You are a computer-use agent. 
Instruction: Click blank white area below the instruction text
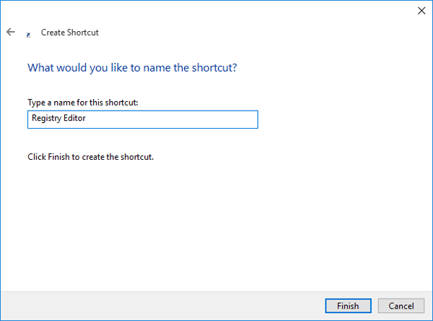[216, 224]
